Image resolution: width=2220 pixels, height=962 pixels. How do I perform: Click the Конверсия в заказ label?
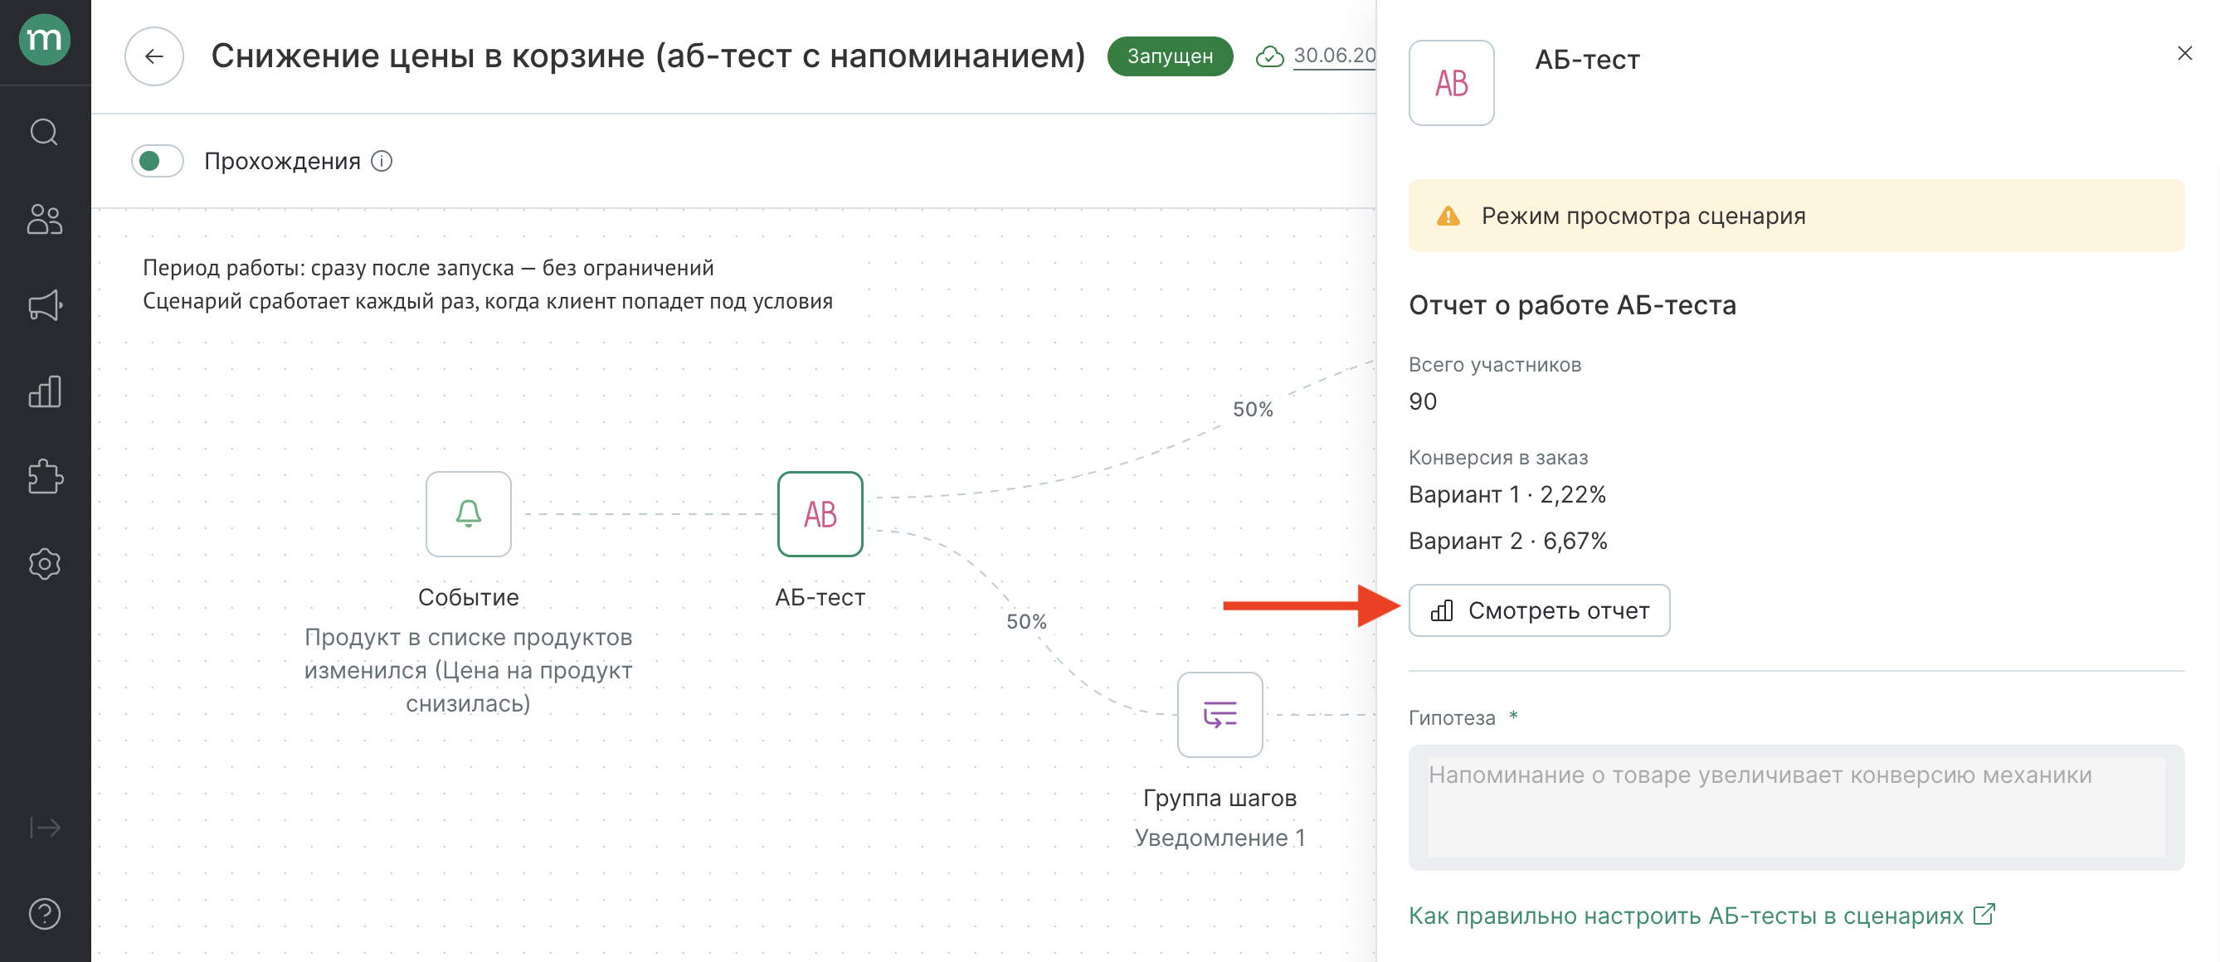pos(1499,457)
